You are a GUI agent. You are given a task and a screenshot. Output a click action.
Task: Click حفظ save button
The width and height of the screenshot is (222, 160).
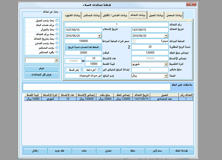133,151
